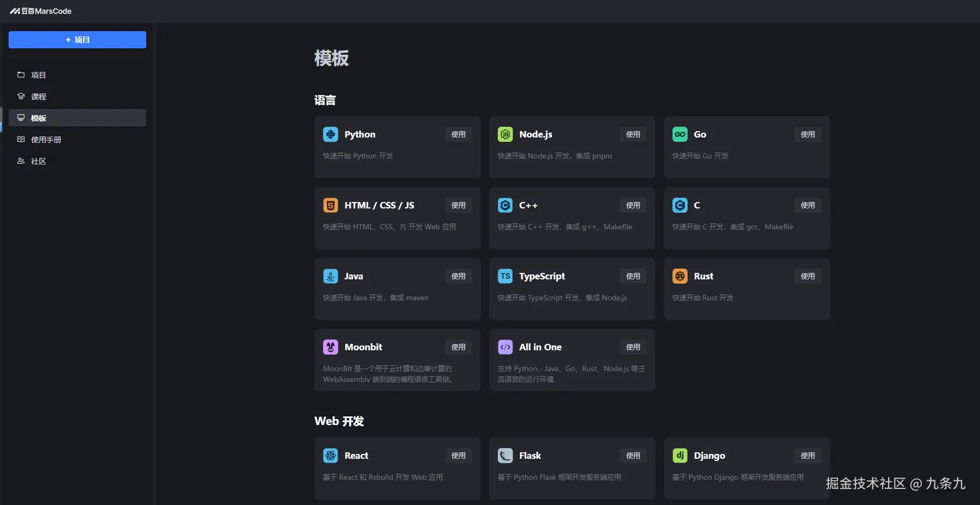Open 项目 in the sidebar
Viewport: 980px width, 505px height.
tap(77, 75)
